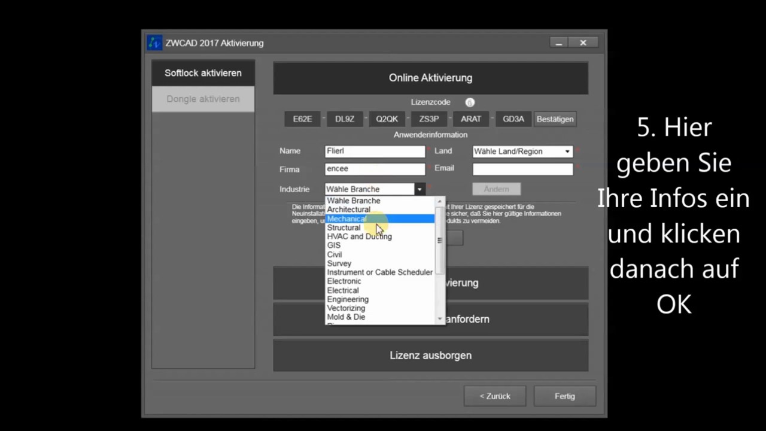Click the list scrollbar up arrow
Viewport: 766px width, 431px height.
440,201
